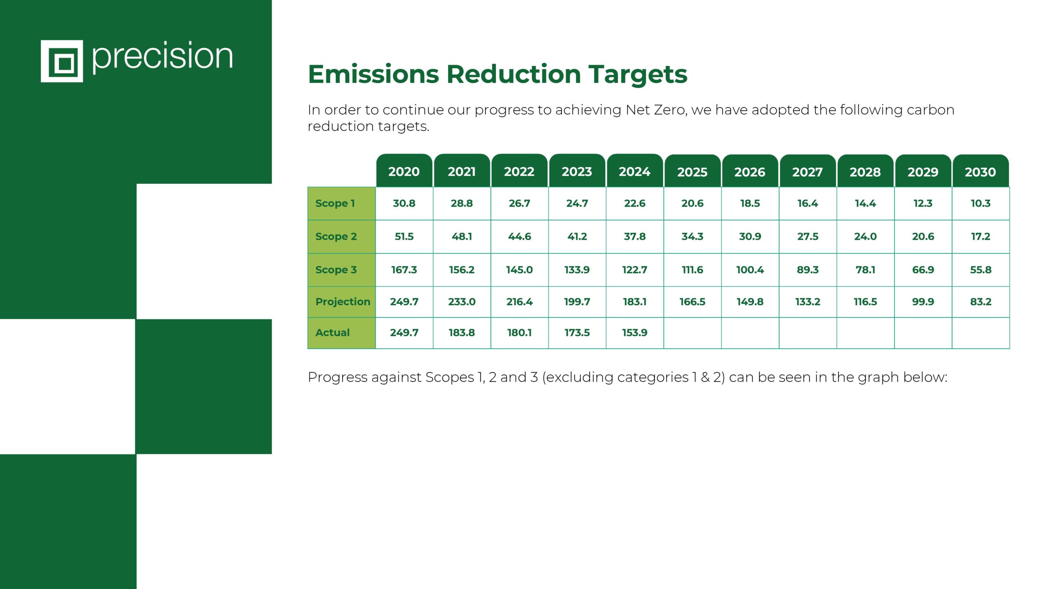Click Actual value 249.7

click(x=404, y=333)
